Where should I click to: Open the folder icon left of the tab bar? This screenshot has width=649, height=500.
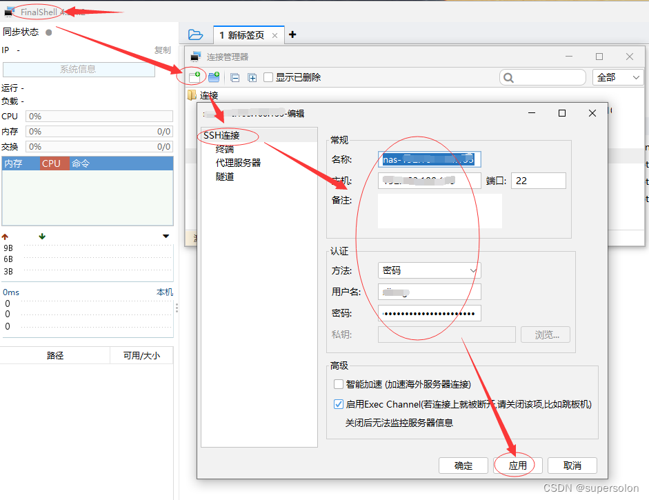195,33
